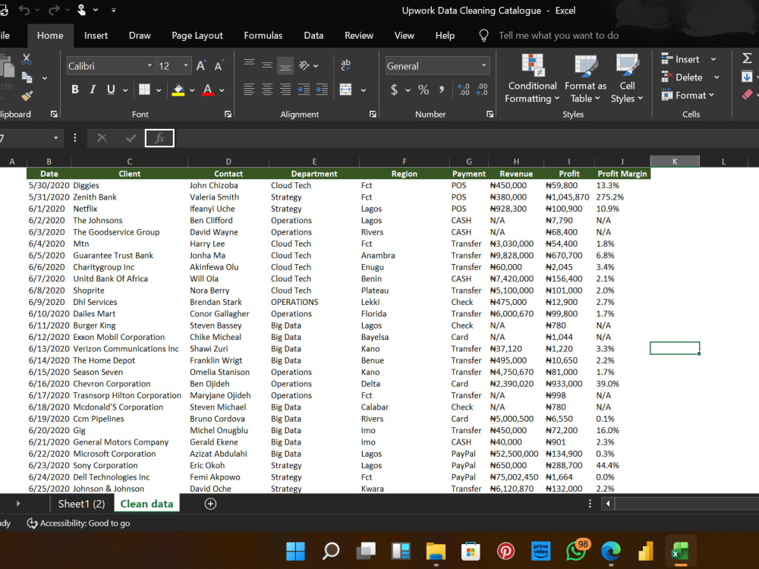Click the Format Painter brush icon
This screenshot has width=759, height=569.
click(x=27, y=96)
